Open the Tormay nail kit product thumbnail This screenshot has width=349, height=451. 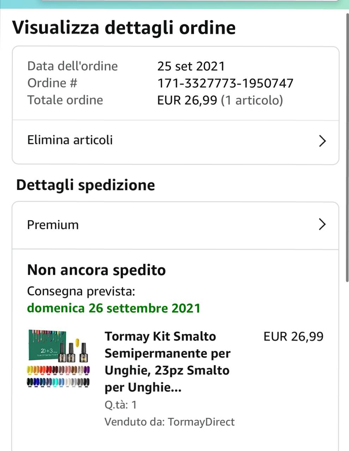(x=59, y=358)
